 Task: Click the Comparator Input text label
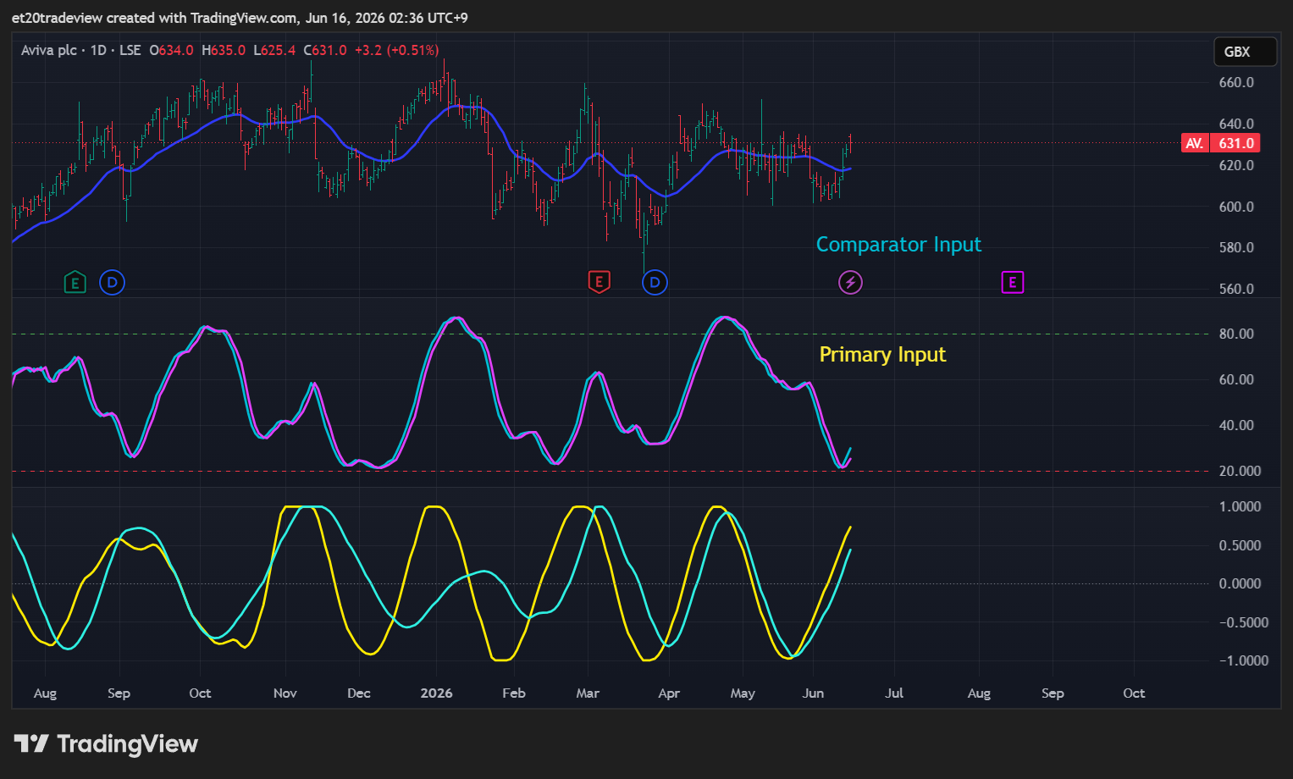click(x=898, y=245)
